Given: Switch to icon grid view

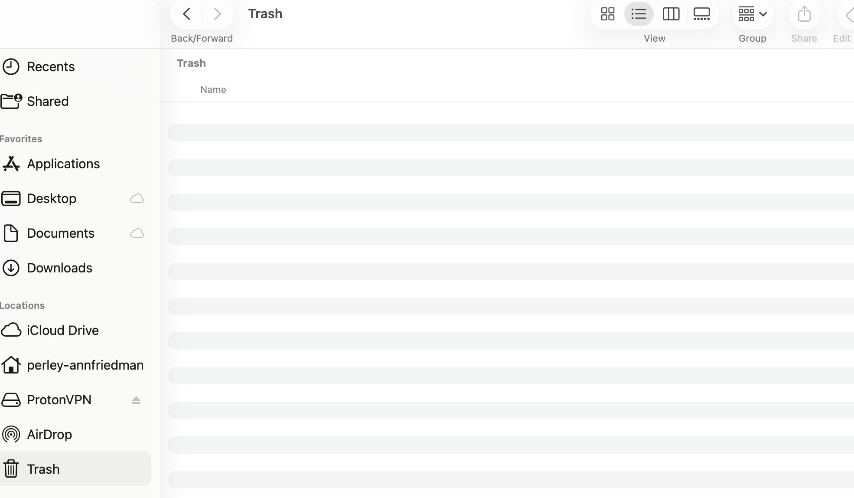Looking at the screenshot, I should click(x=607, y=14).
